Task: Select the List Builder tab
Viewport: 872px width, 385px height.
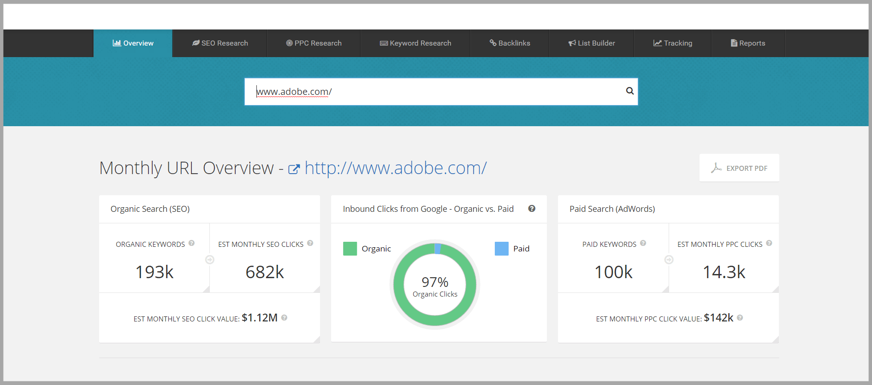Action: (592, 43)
